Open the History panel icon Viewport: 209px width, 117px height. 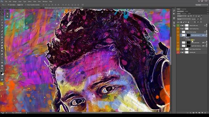(x=174, y=11)
